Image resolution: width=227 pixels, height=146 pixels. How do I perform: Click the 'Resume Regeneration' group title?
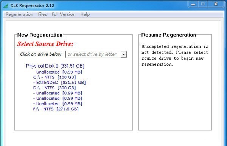[x=168, y=35]
